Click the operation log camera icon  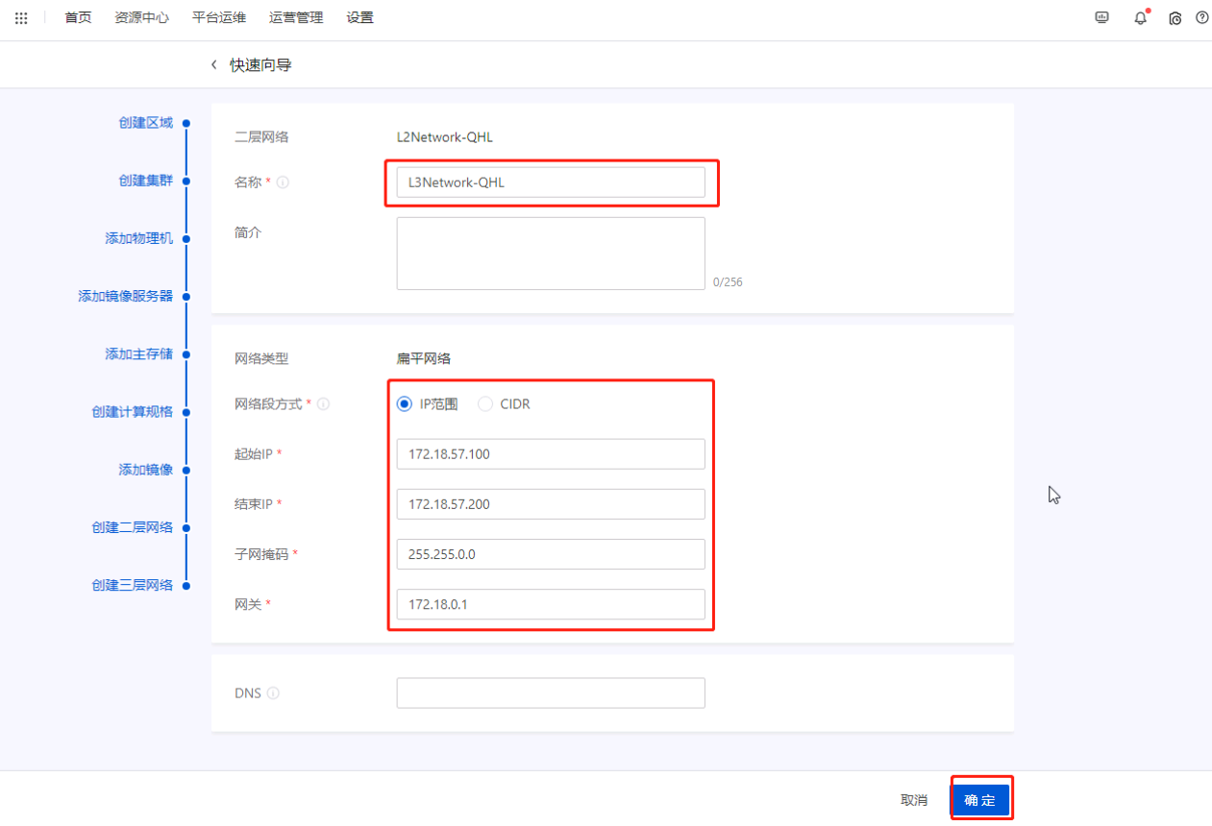click(1175, 17)
